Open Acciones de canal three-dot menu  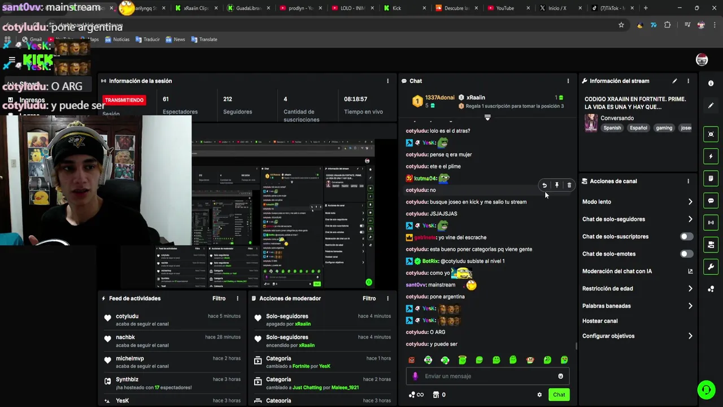pyautogui.click(x=688, y=181)
